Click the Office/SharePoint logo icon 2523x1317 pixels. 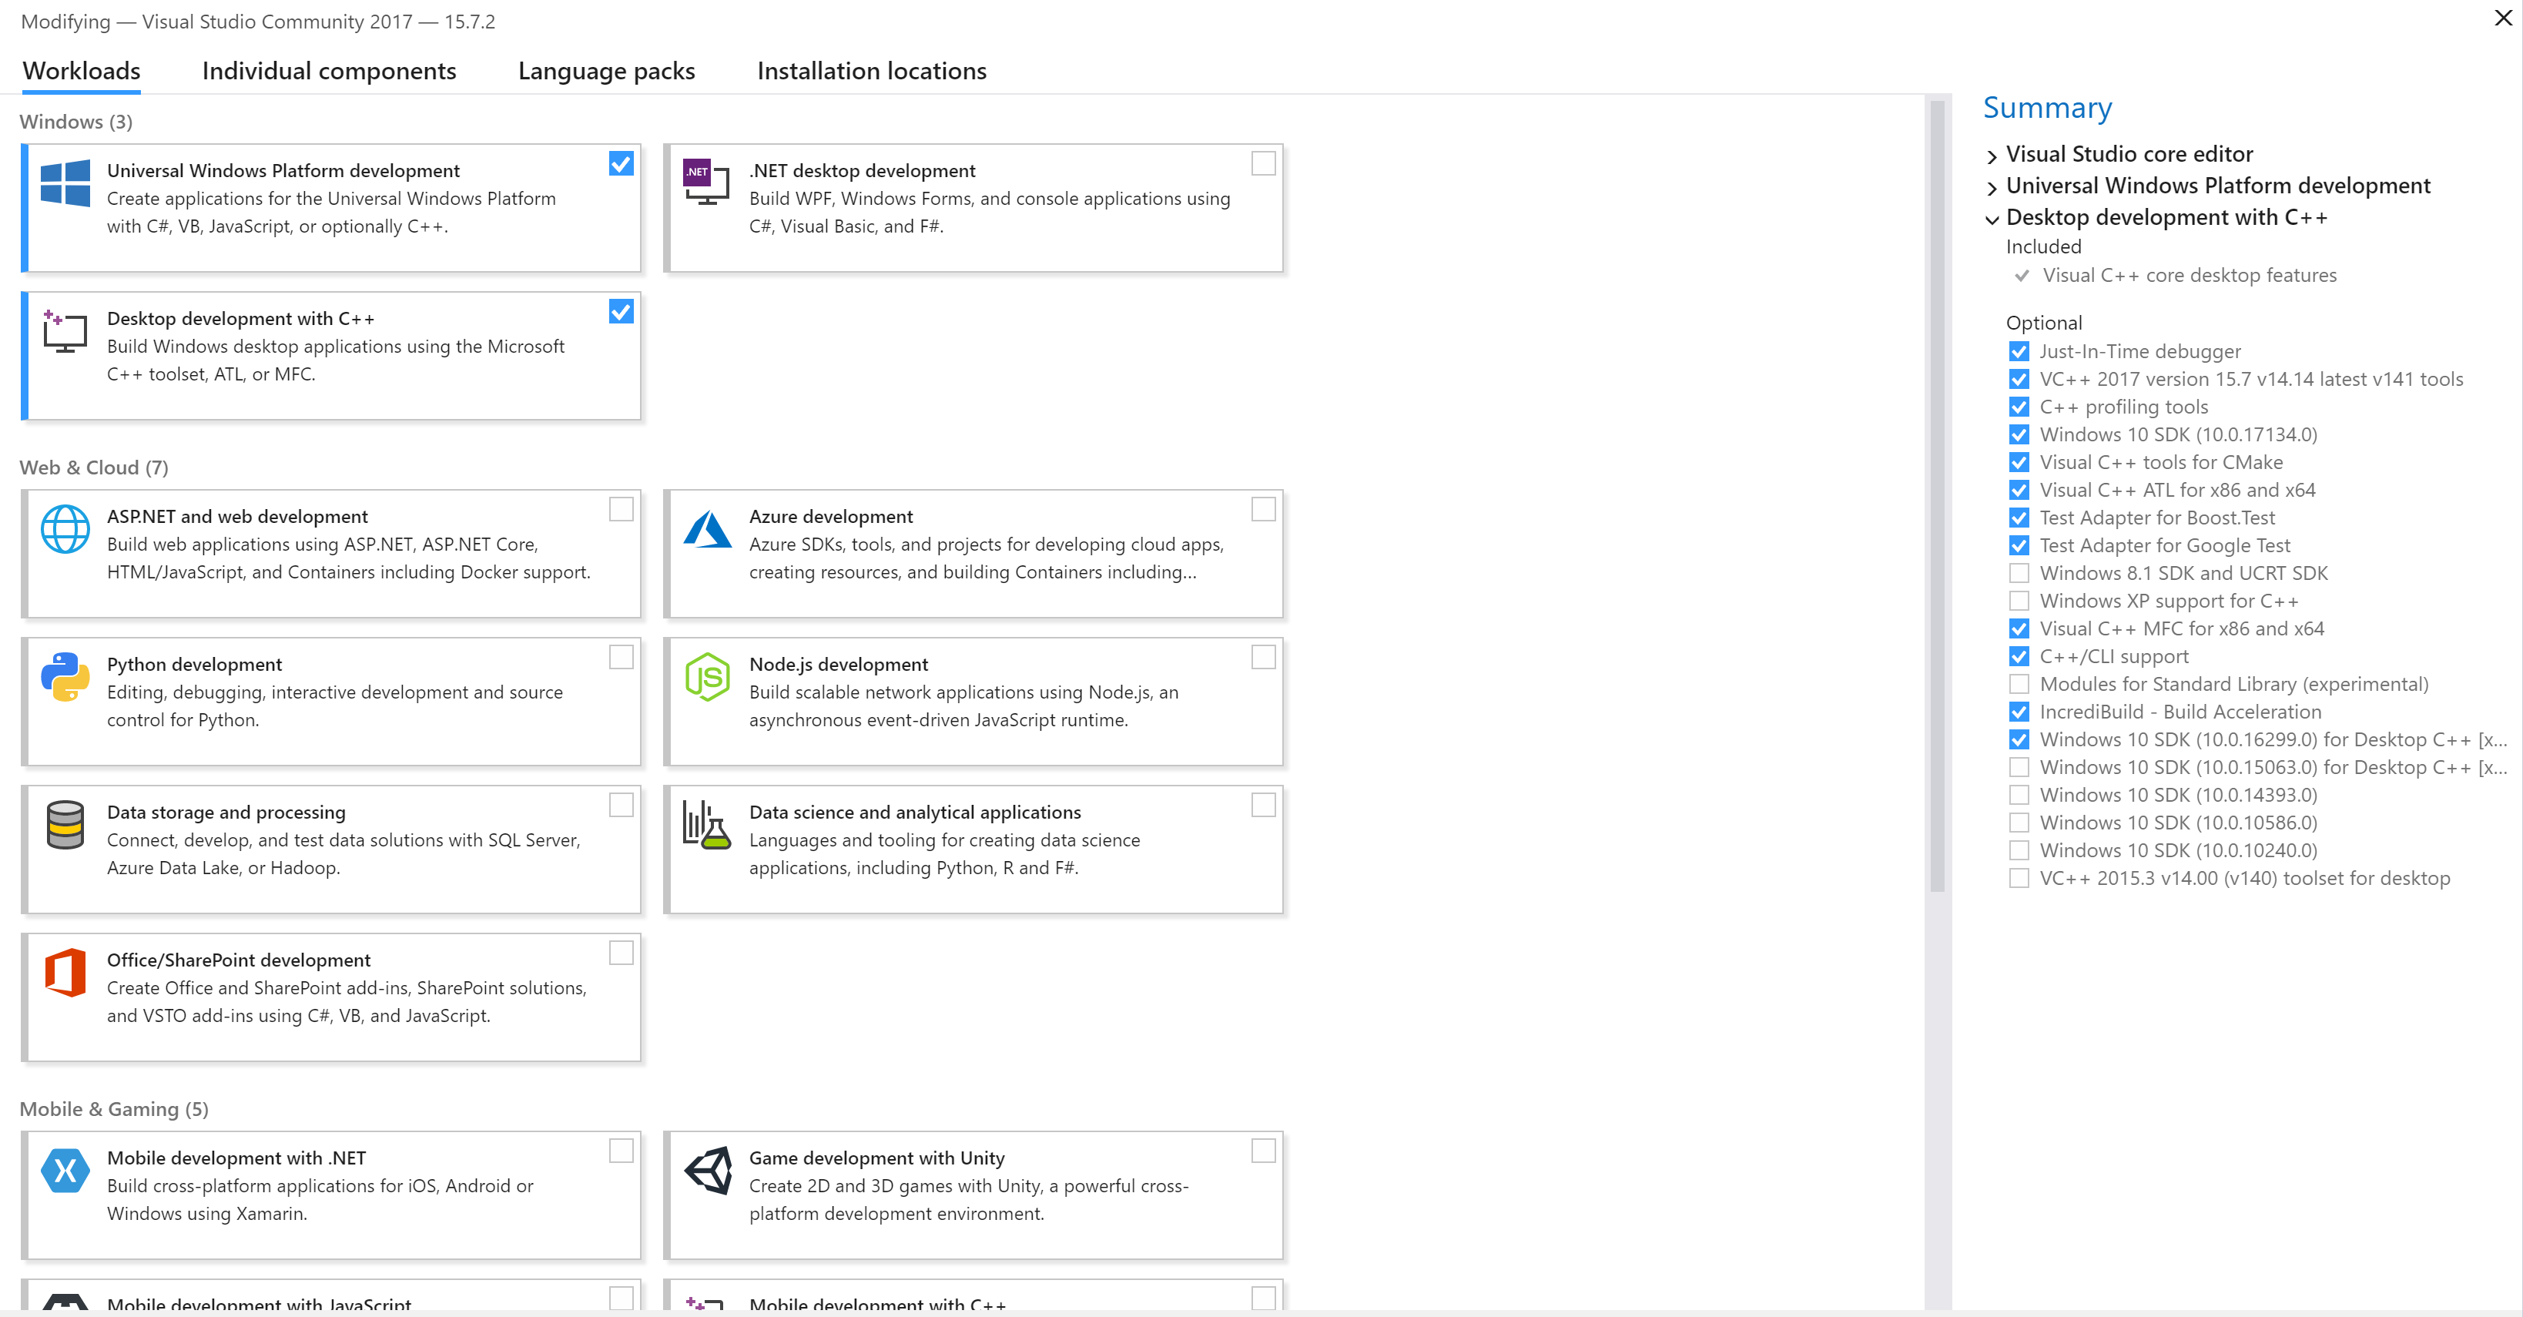65,972
